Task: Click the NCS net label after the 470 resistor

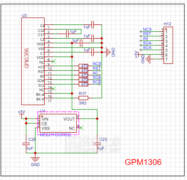Action: [97, 64]
